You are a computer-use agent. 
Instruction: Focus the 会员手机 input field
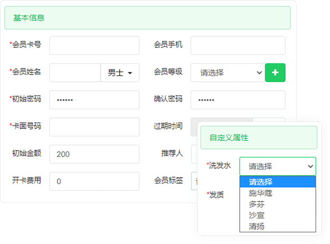point(238,45)
